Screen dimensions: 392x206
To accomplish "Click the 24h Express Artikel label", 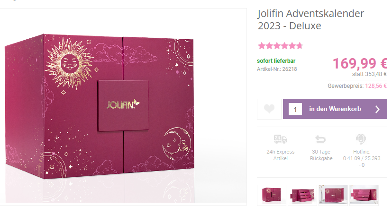I will pos(280,155).
